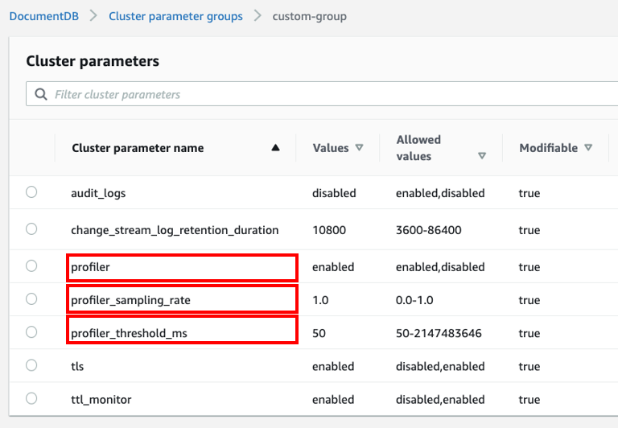Select the change_stream_log_retention_duration radio button
This screenshot has width=618, height=428.
(31, 229)
